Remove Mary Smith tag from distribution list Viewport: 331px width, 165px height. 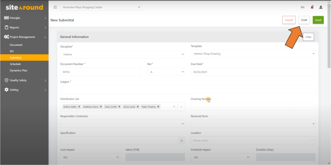point(119,107)
